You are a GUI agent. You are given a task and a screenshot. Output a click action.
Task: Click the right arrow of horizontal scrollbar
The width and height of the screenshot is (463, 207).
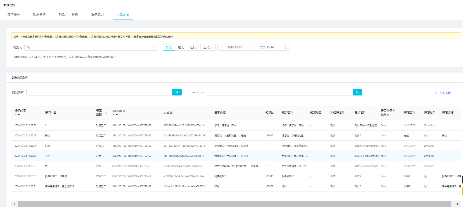458,204
